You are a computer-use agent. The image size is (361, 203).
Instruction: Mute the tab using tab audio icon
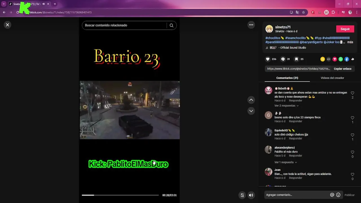click(43, 4)
